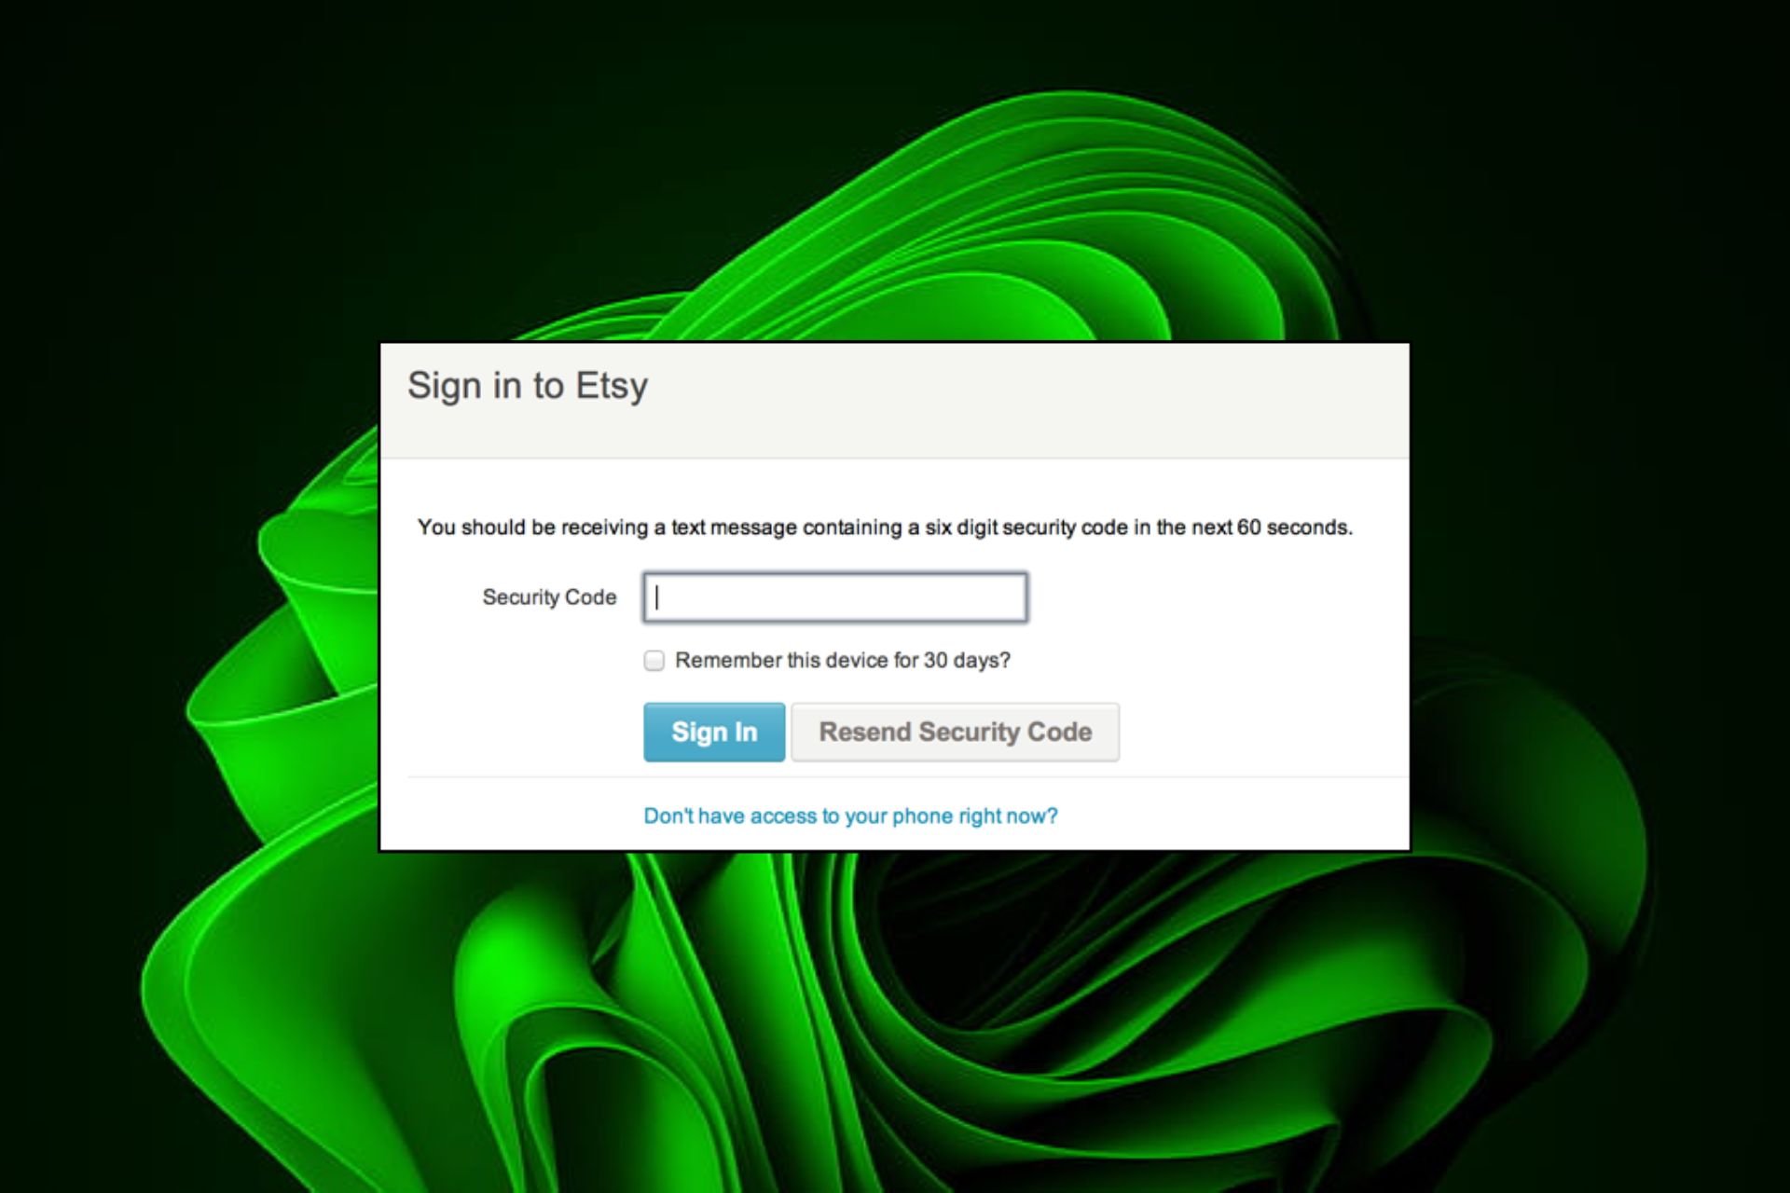1790x1193 pixels.
Task: Click the blue Sign In button
Action: [x=714, y=732]
